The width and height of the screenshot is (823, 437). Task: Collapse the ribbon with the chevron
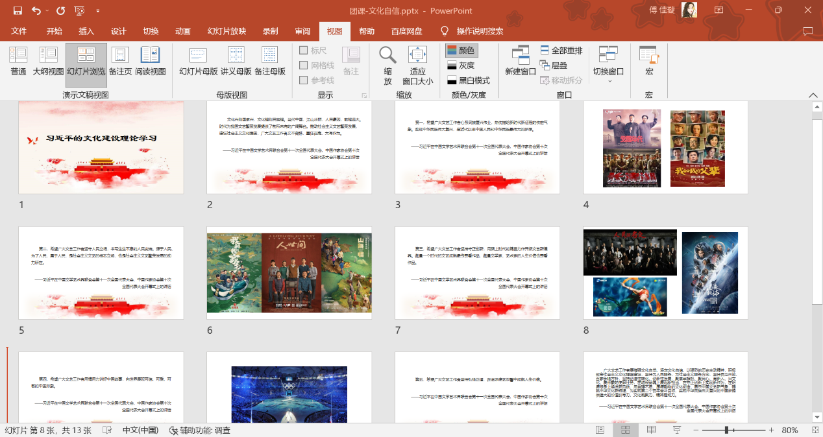click(813, 95)
